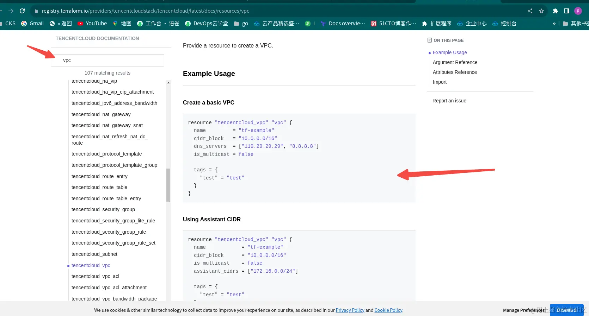The height and width of the screenshot is (316, 589).
Task: Click the padlock site info icon
Action: [x=36, y=11]
